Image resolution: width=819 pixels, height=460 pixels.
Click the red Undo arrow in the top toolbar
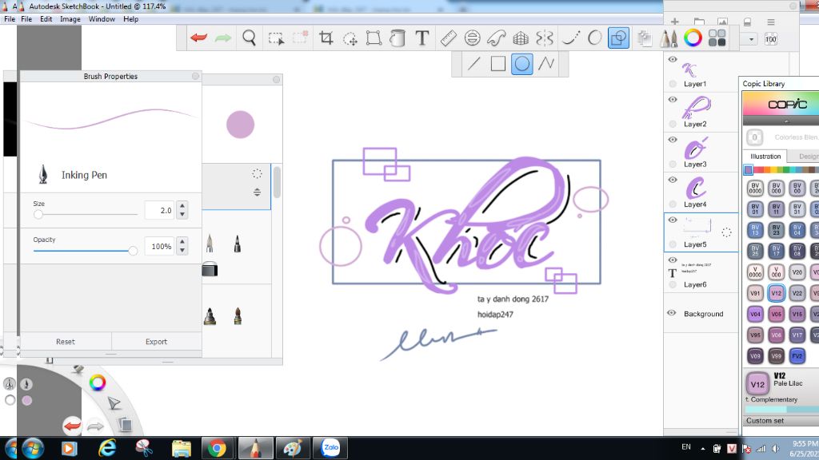click(198, 38)
